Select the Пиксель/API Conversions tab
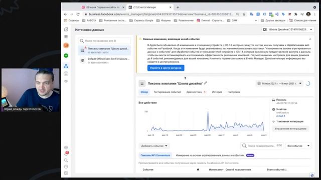The height and width of the screenshot is (180, 321). coord(155,155)
